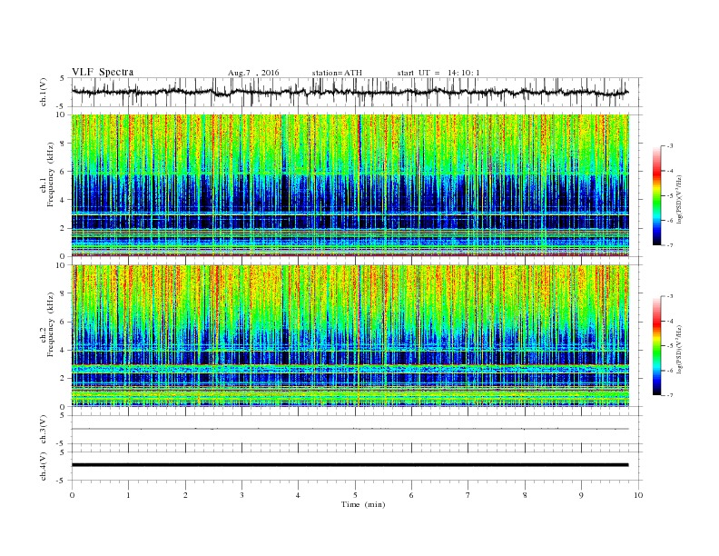Click the "-7" tick on ch.1 color bar

click(x=670, y=245)
